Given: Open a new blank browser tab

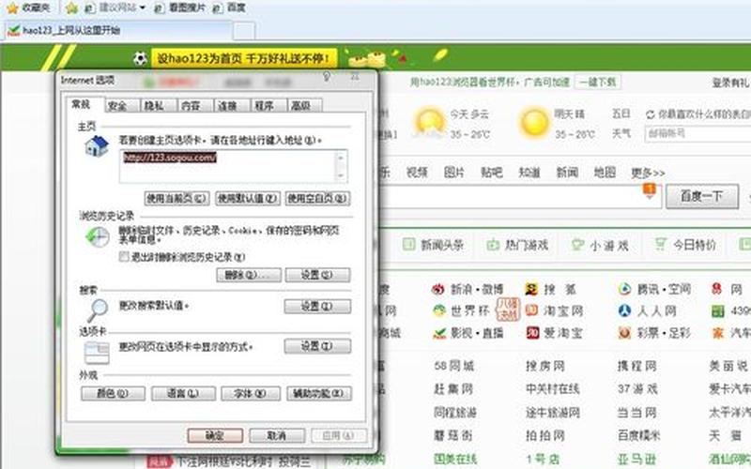Looking at the screenshot, I should tap(244, 31).
